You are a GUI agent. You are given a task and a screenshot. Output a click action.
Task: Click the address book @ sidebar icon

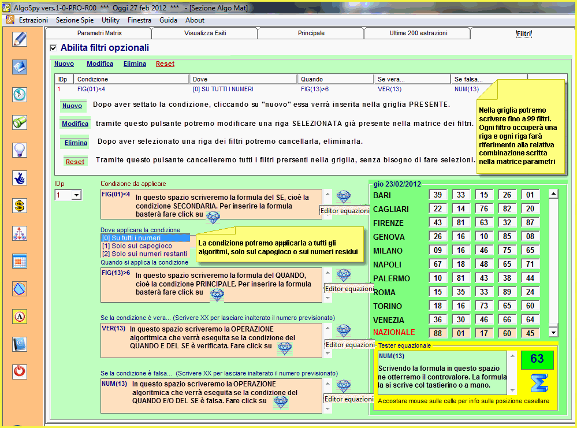click(20, 344)
